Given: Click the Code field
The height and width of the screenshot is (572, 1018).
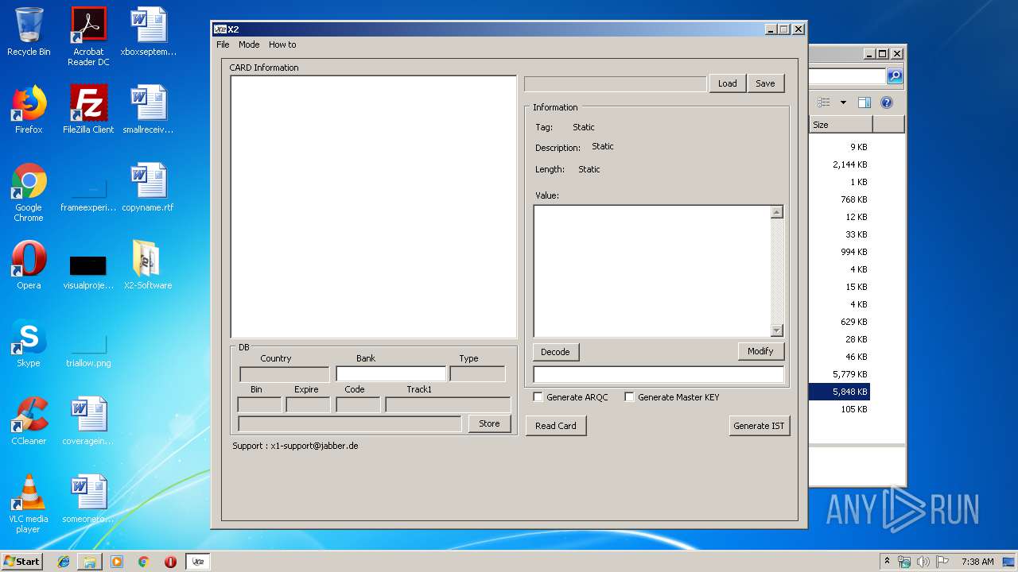Looking at the screenshot, I should pyautogui.click(x=358, y=404).
